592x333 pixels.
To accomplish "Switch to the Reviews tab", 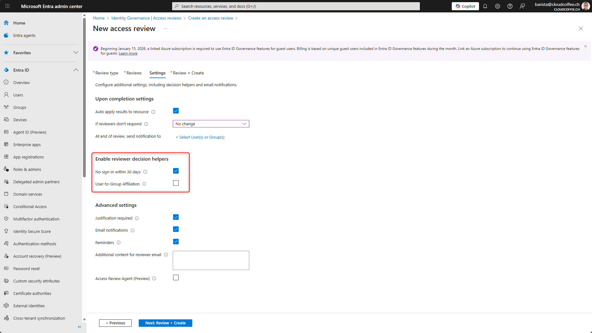I will coord(134,73).
